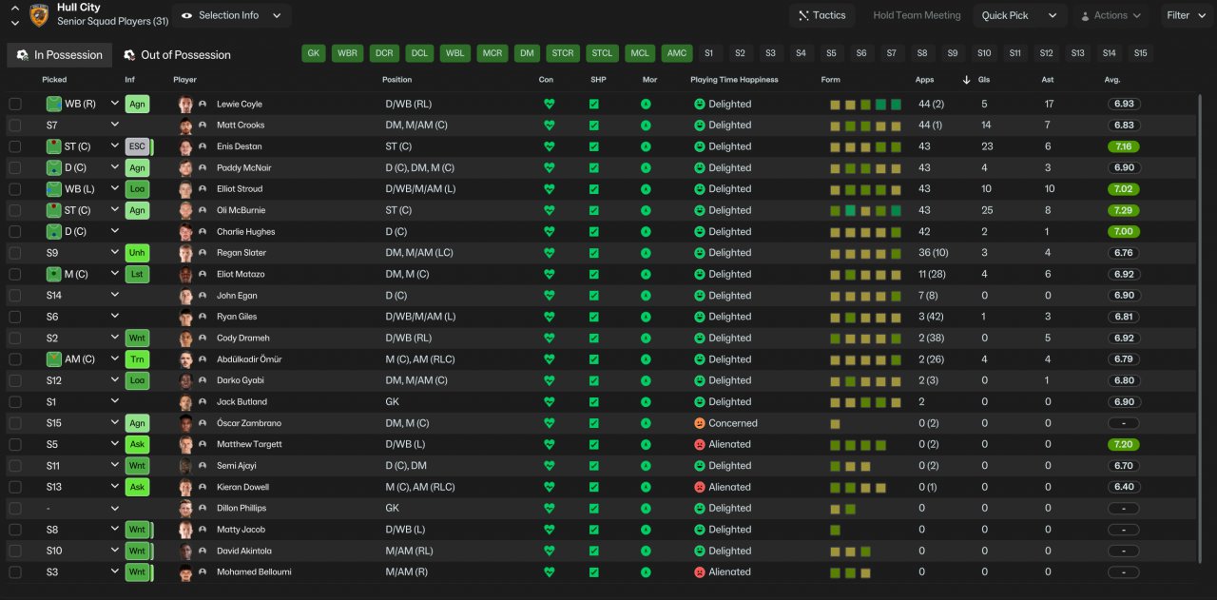Viewport: 1217px width, 600px height.
Task: Click Matt Crooks' morale icon
Action: [x=646, y=126]
